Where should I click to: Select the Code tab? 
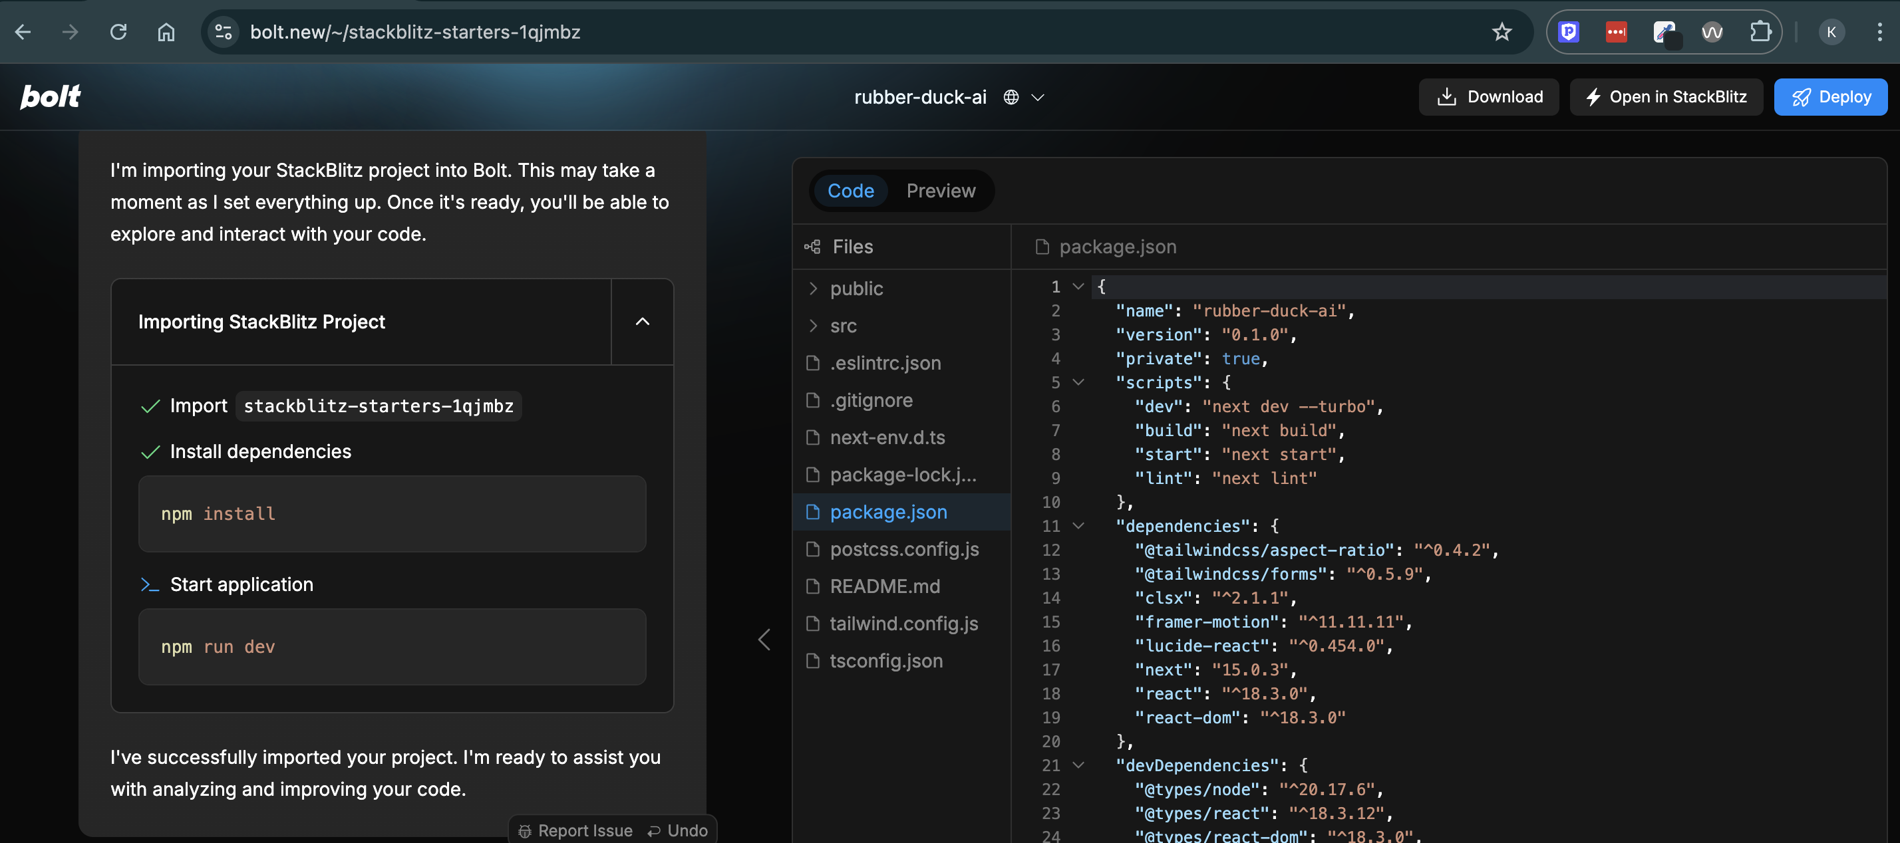pos(850,190)
